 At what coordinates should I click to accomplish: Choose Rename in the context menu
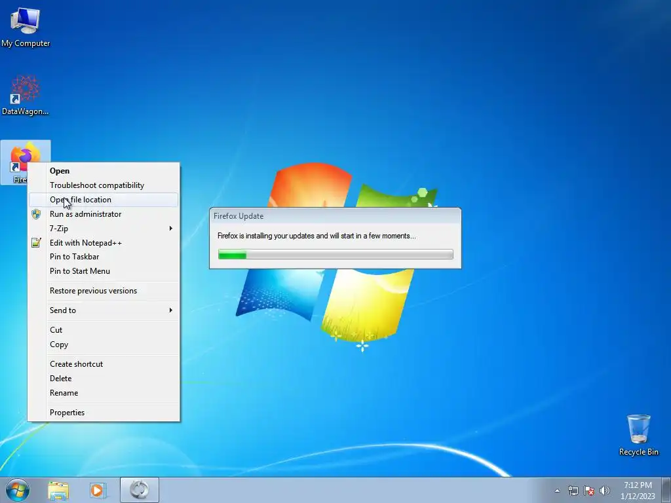tap(103, 393)
